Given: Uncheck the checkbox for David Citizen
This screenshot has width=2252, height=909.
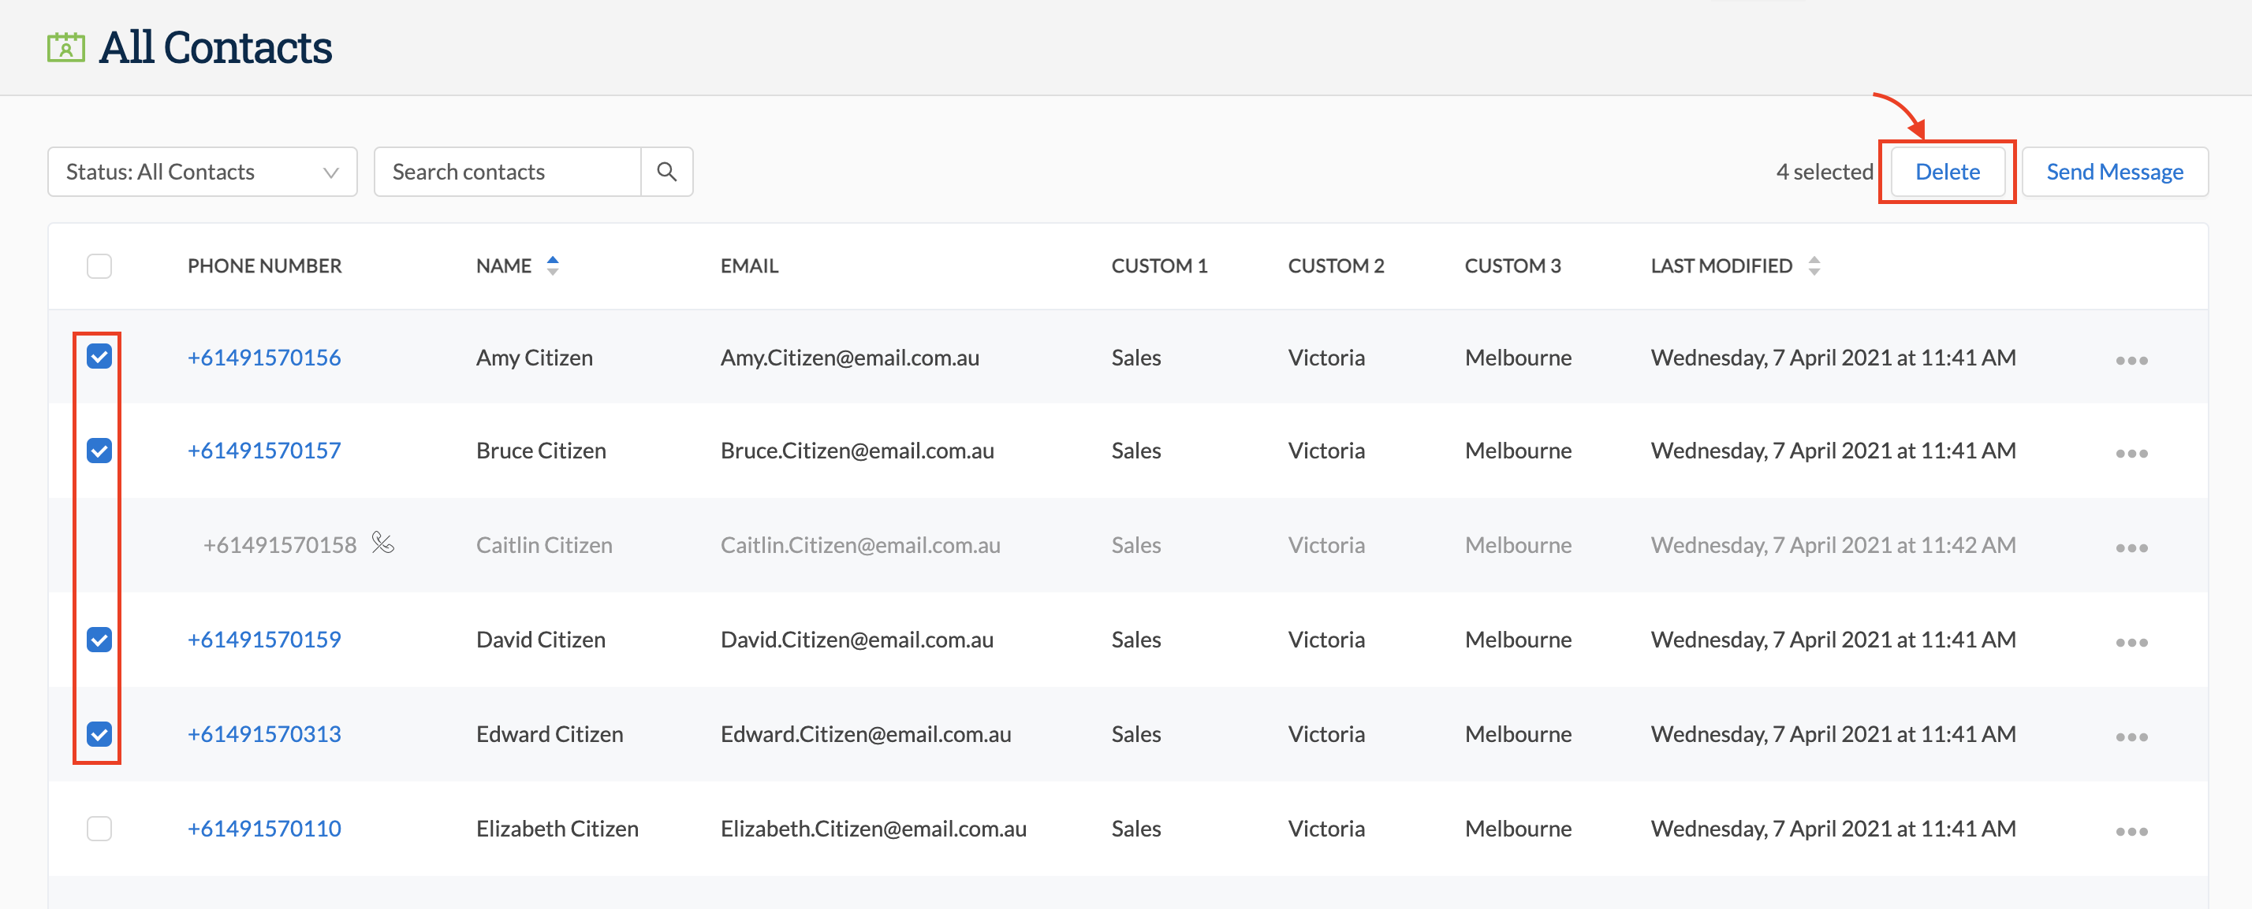Looking at the screenshot, I should click(99, 640).
